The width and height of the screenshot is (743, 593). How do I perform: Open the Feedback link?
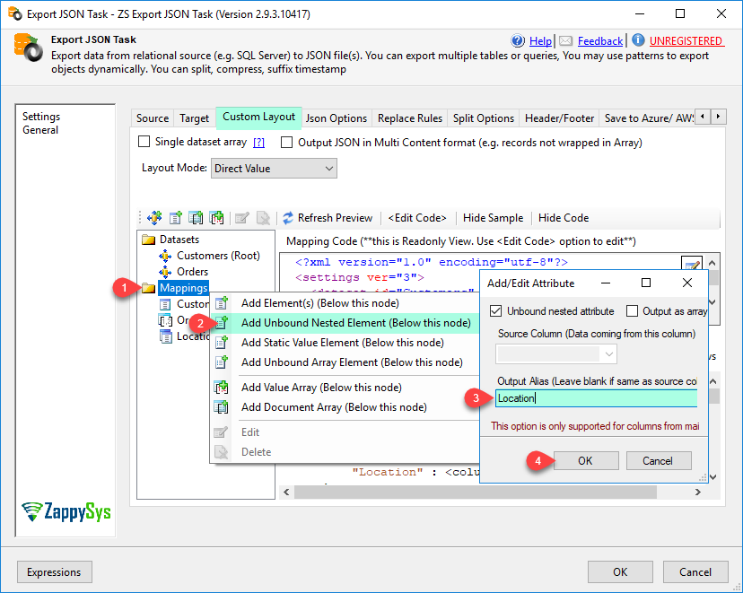click(600, 41)
